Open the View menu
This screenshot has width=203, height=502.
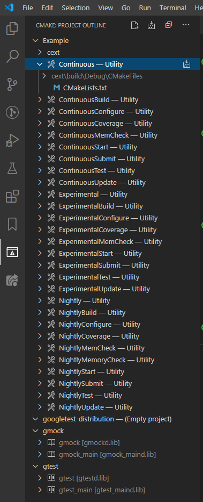point(106,8)
